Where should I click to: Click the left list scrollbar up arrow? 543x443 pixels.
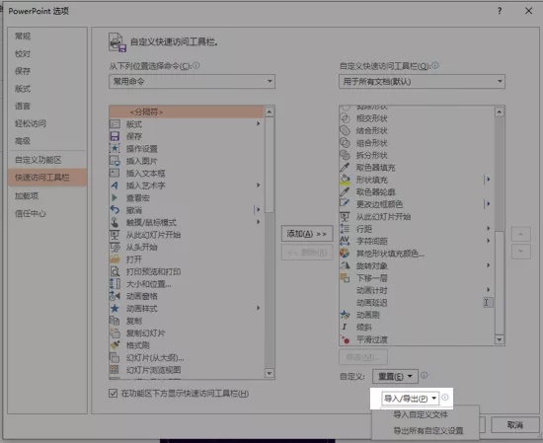270,111
